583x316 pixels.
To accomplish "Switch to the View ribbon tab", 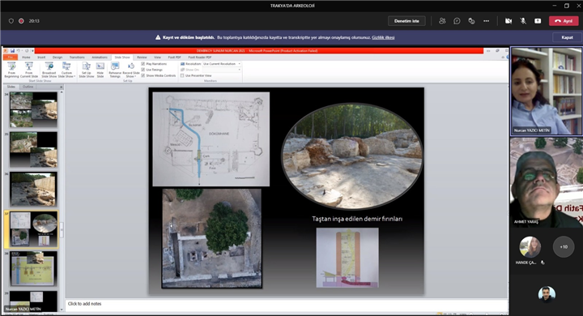I will 158,58.
